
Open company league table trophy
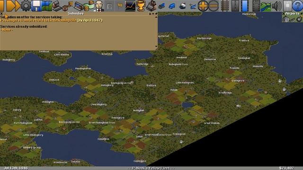pos(141,6)
